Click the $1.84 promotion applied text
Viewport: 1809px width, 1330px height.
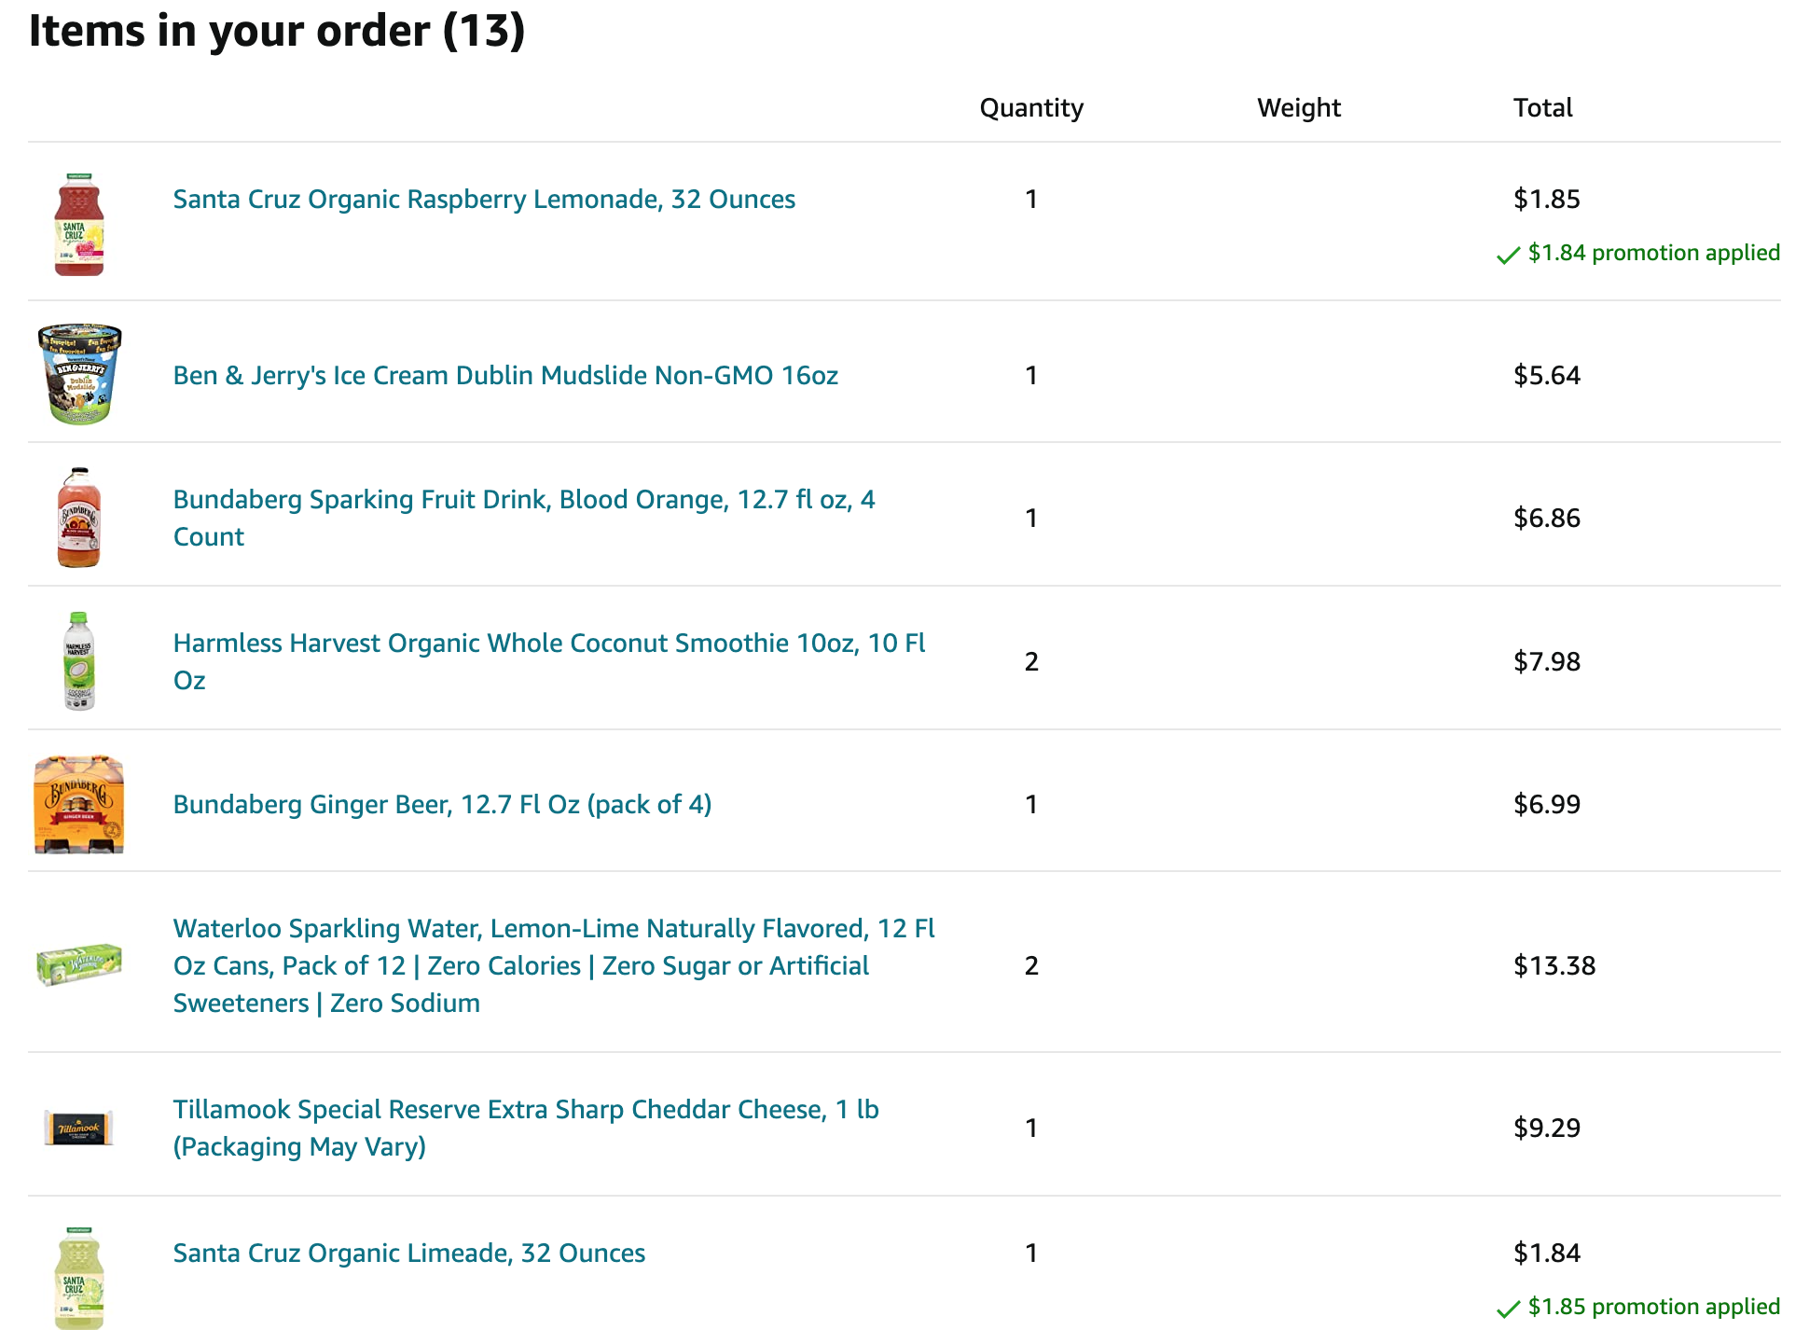point(1653,253)
